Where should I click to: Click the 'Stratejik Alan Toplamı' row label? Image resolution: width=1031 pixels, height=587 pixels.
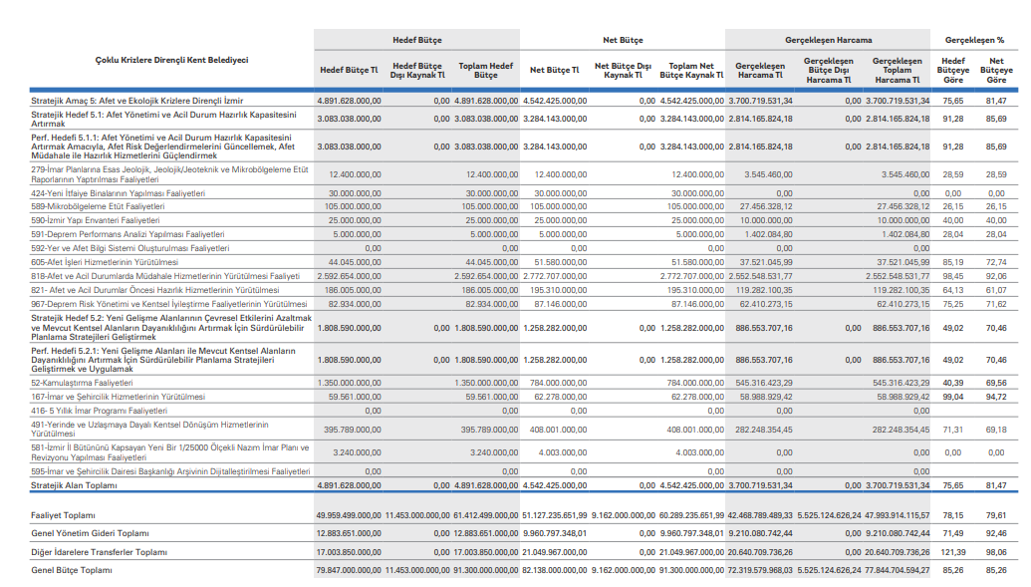[x=75, y=485]
